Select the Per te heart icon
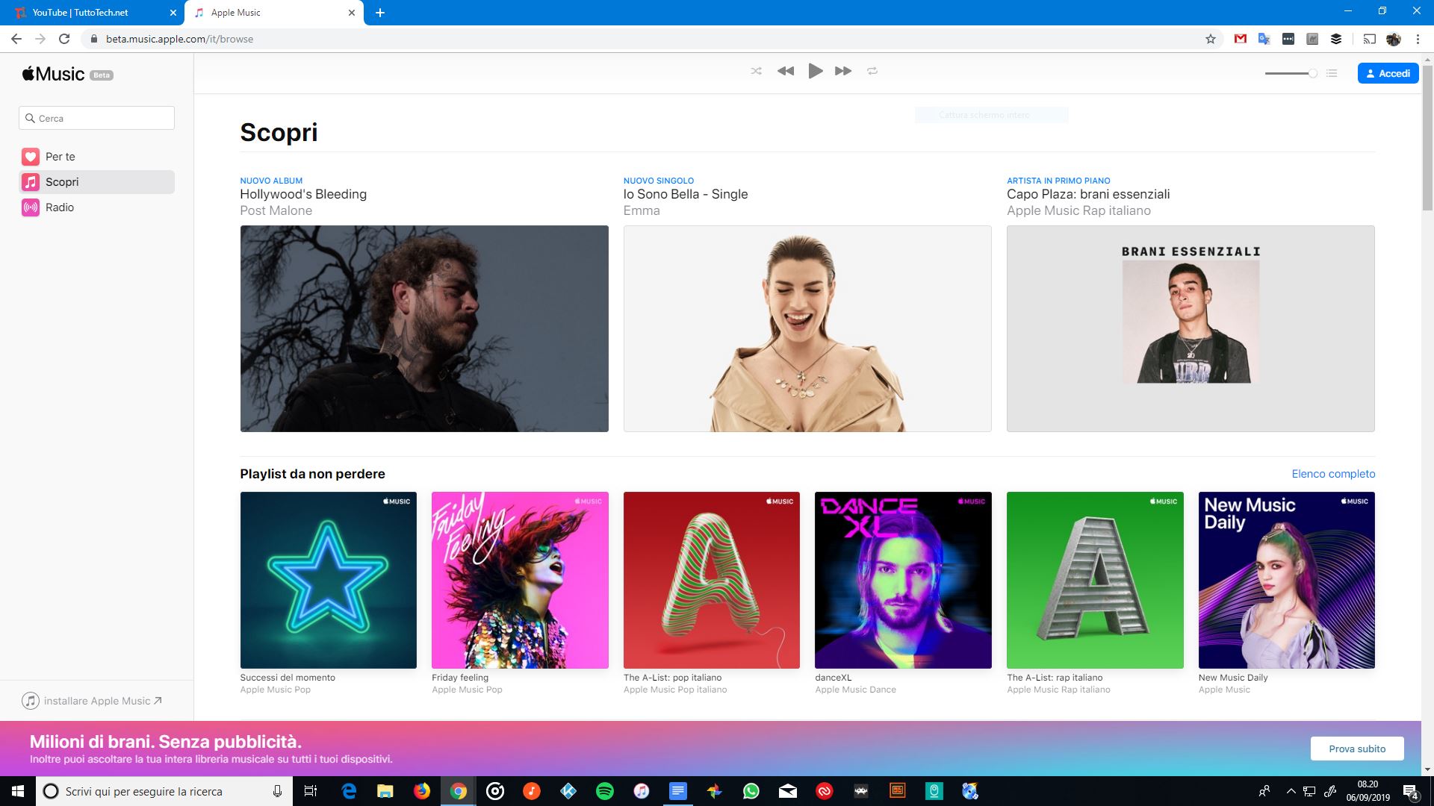Viewport: 1434px width, 806px height. point(30,157)
